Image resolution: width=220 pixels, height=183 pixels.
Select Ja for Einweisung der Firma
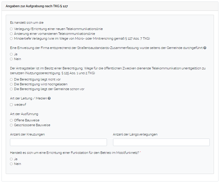pos(11,54)
